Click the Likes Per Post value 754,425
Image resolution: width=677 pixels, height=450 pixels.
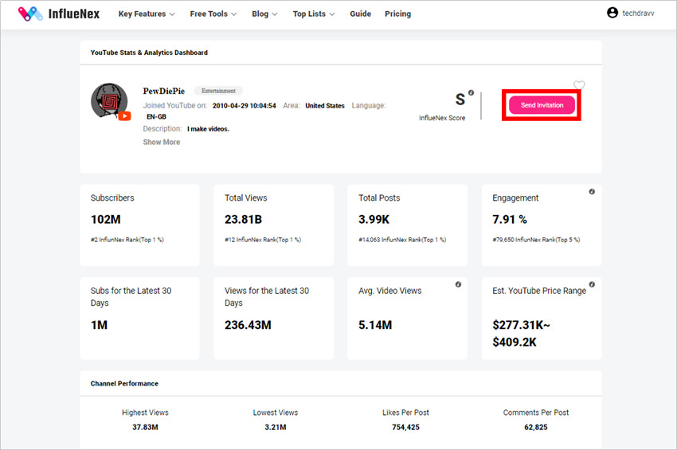[x=405, y=427]
